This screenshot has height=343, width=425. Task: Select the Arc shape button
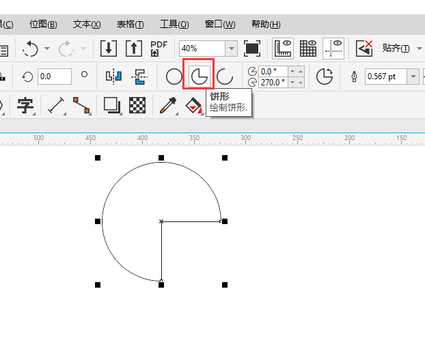[x=225, y=76]
